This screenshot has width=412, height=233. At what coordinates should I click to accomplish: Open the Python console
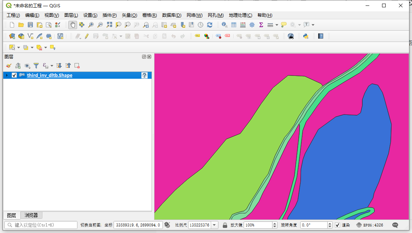tap(306, 36)
